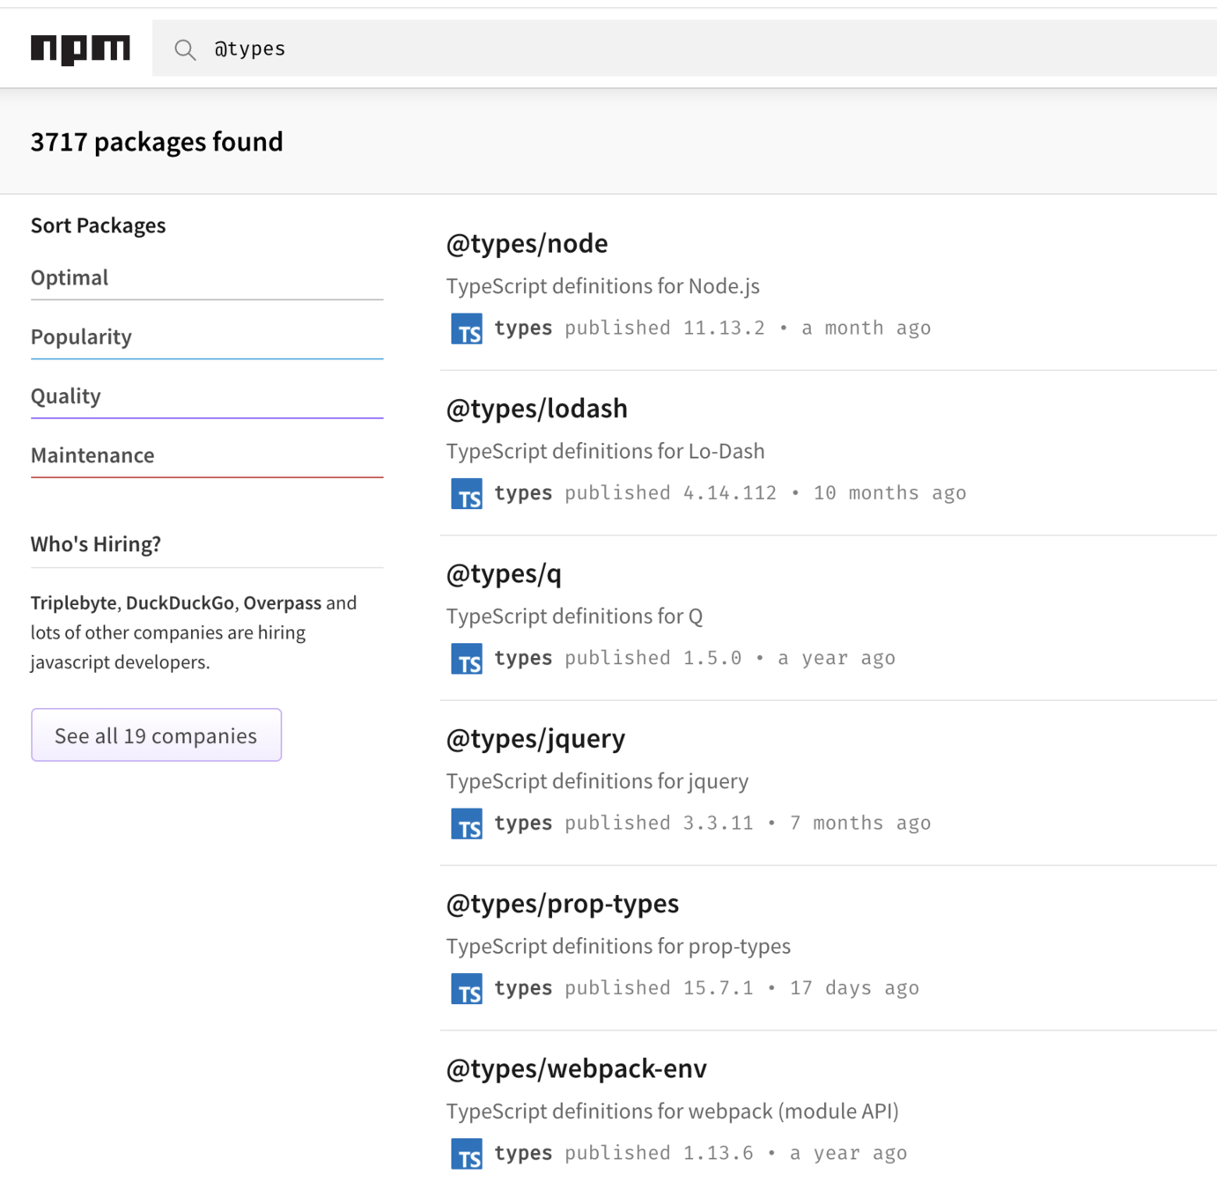1217x1189 pixels.
Task: Click TS avatar icon under @types/lodash
Action: [x=467, y=494]
